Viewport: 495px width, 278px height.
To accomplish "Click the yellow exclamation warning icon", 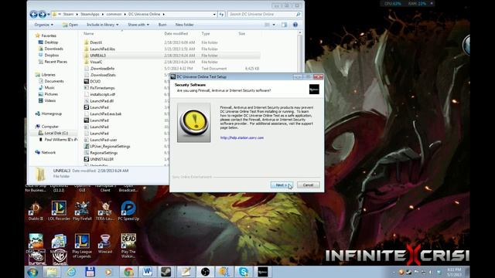I will [x=194, y=123].
